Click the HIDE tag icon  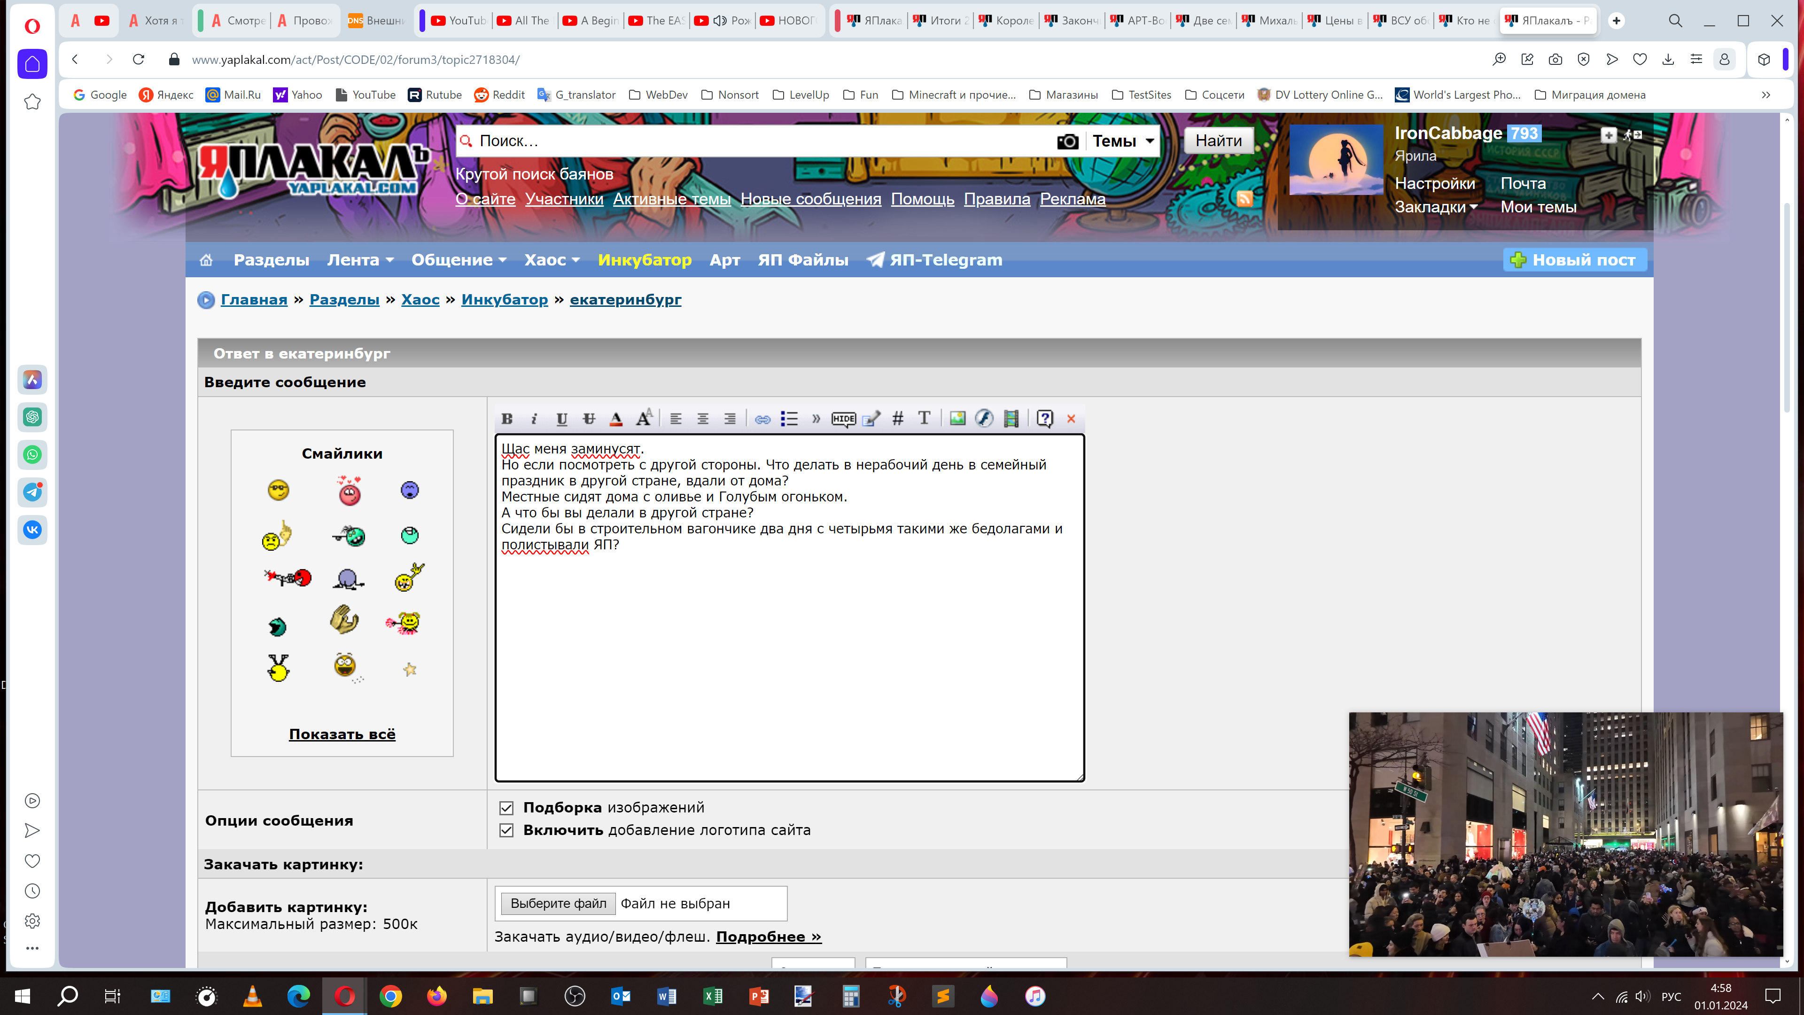[x=843, y=419]
